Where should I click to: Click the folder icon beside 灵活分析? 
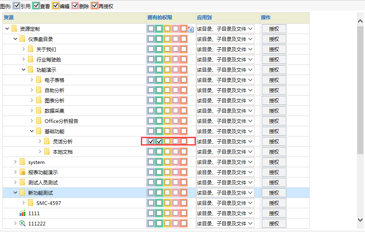[x=47, y=141]
